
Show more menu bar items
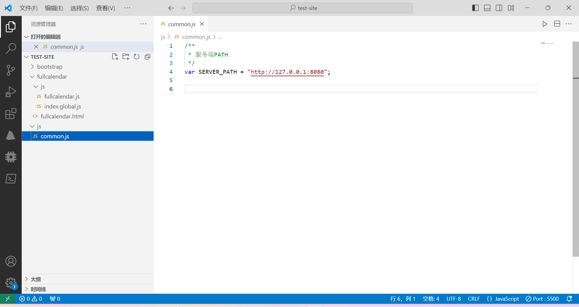127,8
